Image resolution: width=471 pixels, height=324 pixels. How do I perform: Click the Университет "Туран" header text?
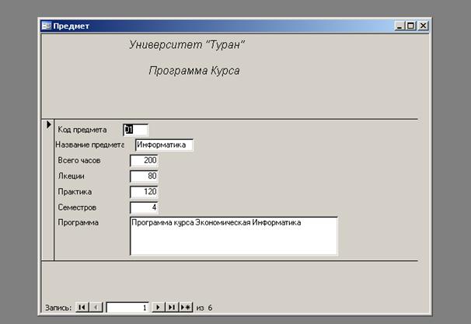(x=187, y=45)
